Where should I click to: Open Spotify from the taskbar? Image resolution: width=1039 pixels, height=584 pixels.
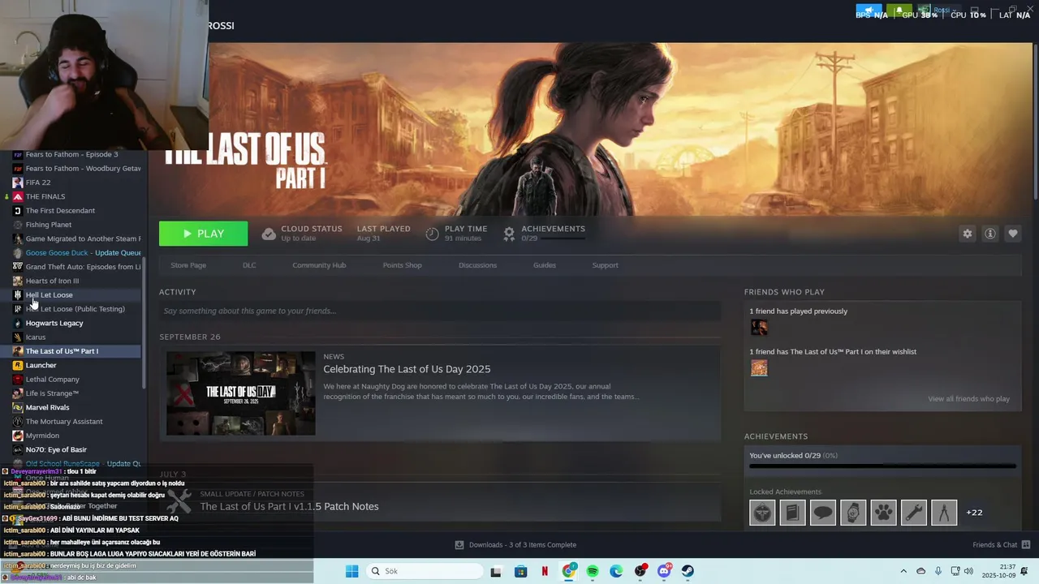(593, 571)
